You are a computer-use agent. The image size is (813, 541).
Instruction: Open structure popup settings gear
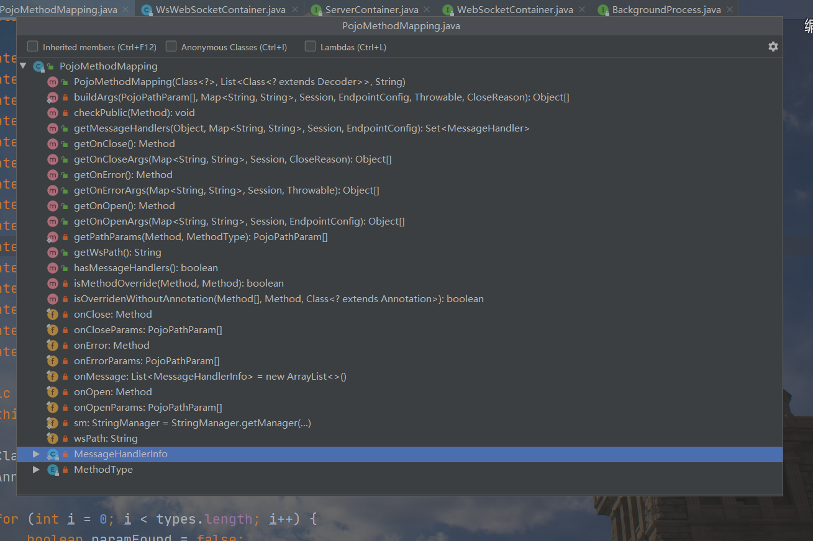coord(773,47)
